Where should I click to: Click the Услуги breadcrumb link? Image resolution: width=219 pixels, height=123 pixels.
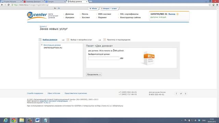click(x=42, y=26)
